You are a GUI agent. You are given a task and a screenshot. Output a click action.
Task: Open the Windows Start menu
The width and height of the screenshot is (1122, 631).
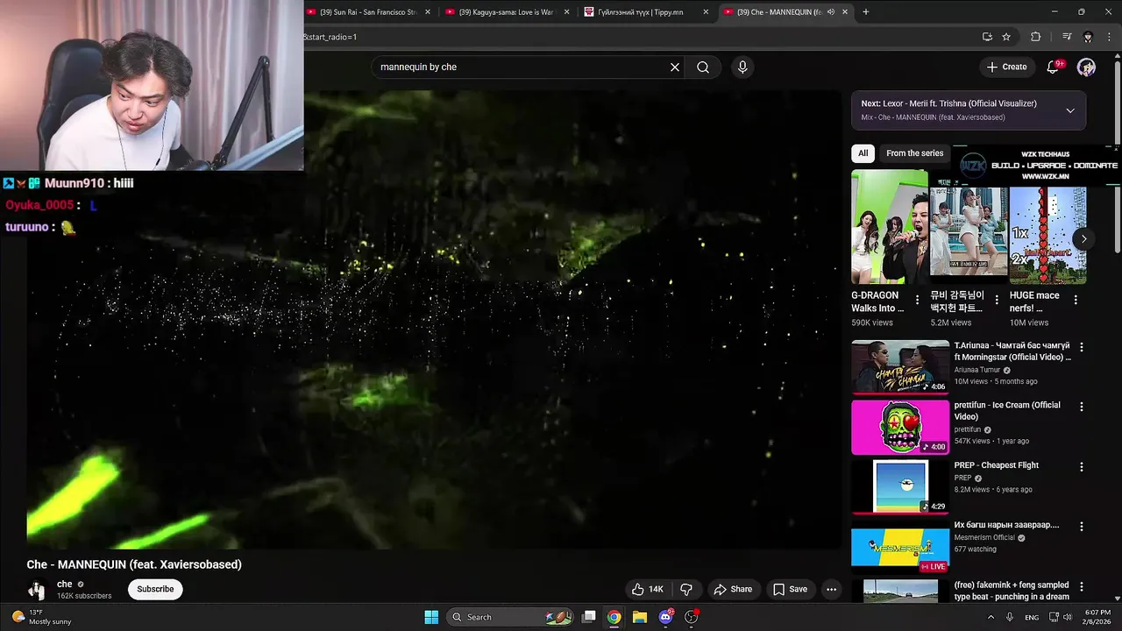(x=431, y=617)
